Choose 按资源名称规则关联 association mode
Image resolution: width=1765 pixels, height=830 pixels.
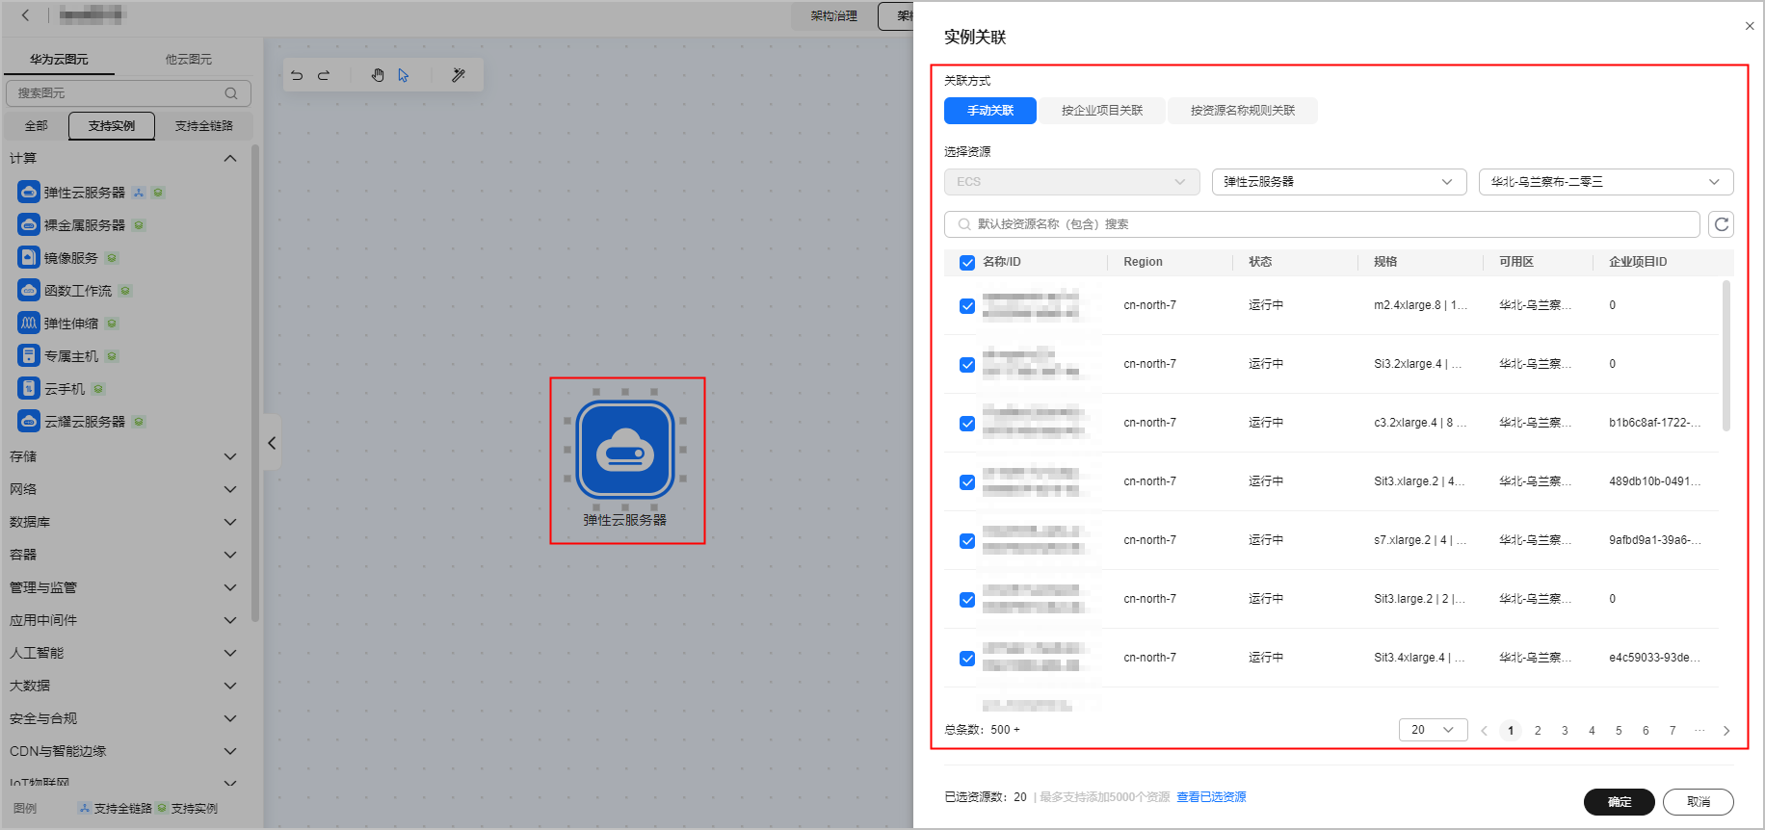tap(1243, 111)
